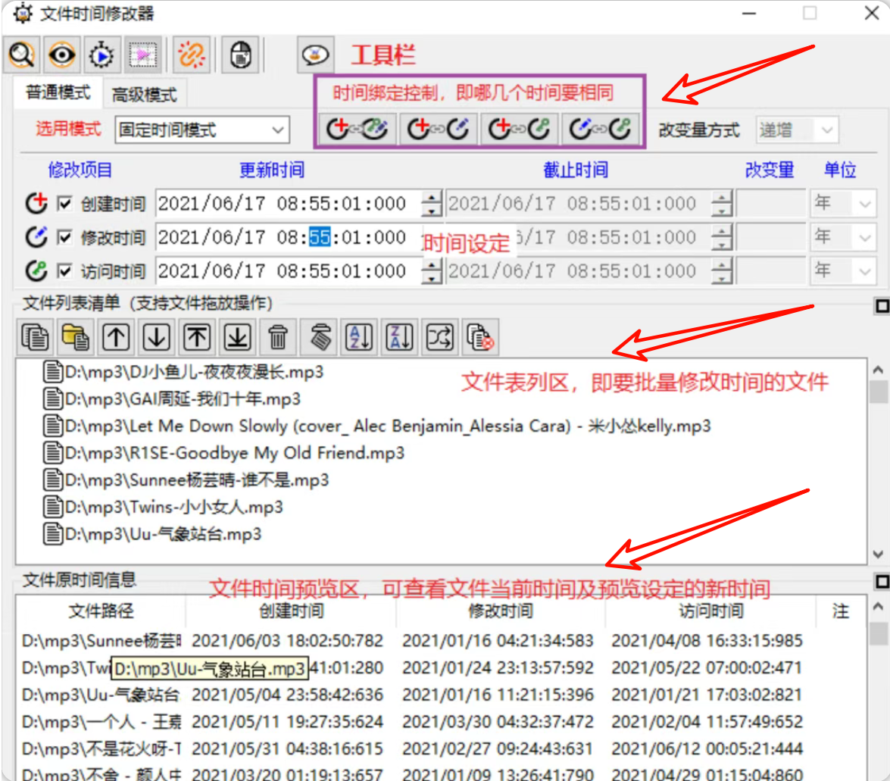This screenshot has width=890, height=781.
Task: Select file DJ小鱼儿-夜夜夜漫长.mp3
Action: pos(183,372)
